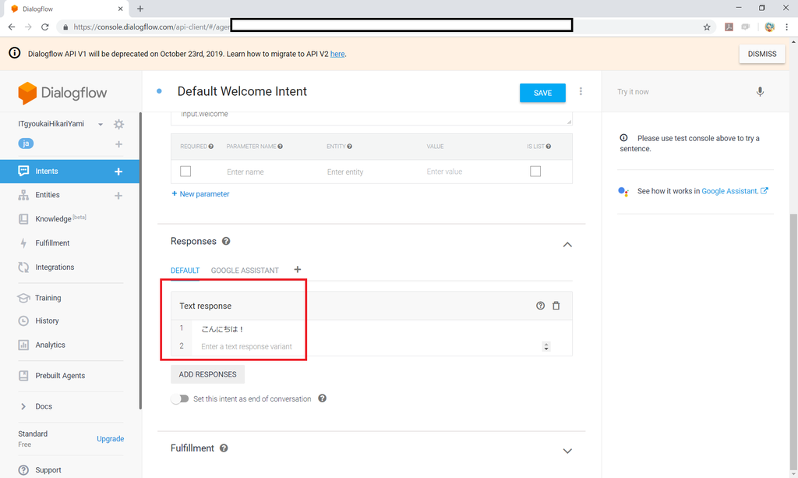Click the Support question mark icon
The width and height of the screenshot is (798, 478).
[23, 470]
